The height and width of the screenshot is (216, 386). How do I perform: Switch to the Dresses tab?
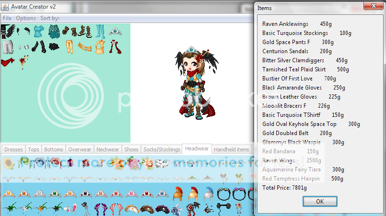[x=13, y=149]
